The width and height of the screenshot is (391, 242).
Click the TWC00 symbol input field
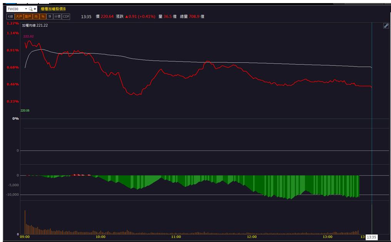[15, 9]
